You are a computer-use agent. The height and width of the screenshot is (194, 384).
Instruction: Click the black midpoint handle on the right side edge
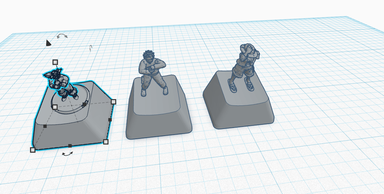(110, 120)
